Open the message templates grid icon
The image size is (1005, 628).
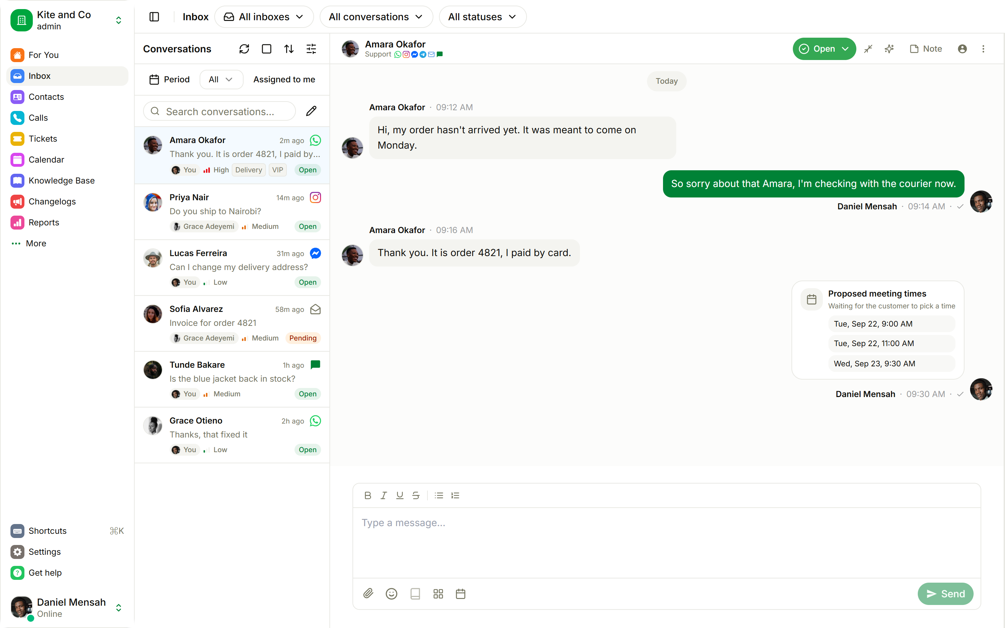click(438, 593)
